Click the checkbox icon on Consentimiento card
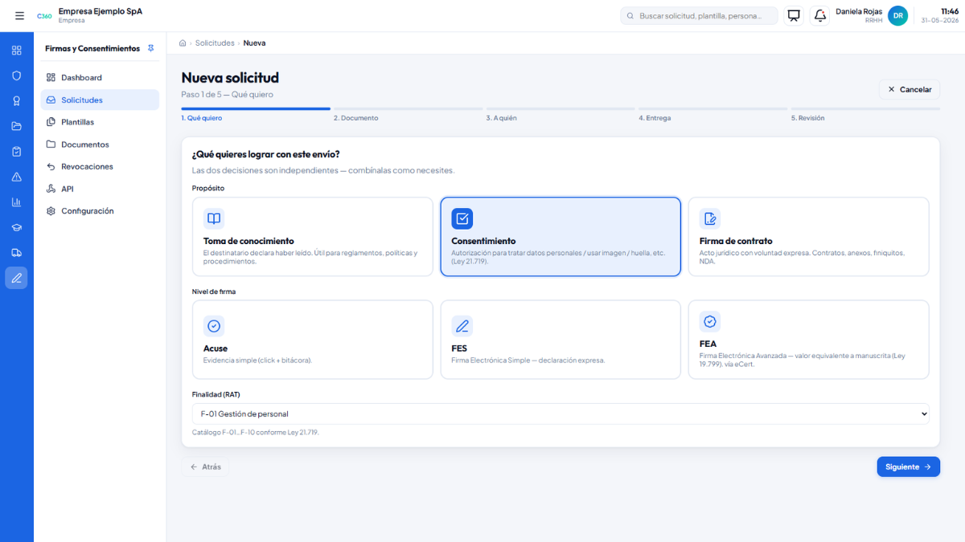This screenshot has width=965, height=542. click(x=462, y=218)
